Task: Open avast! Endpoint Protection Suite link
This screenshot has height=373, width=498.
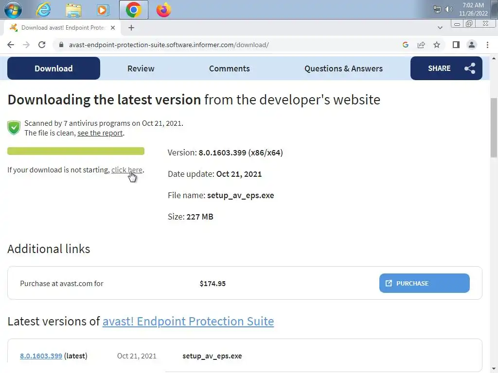Action: point(188,322)
